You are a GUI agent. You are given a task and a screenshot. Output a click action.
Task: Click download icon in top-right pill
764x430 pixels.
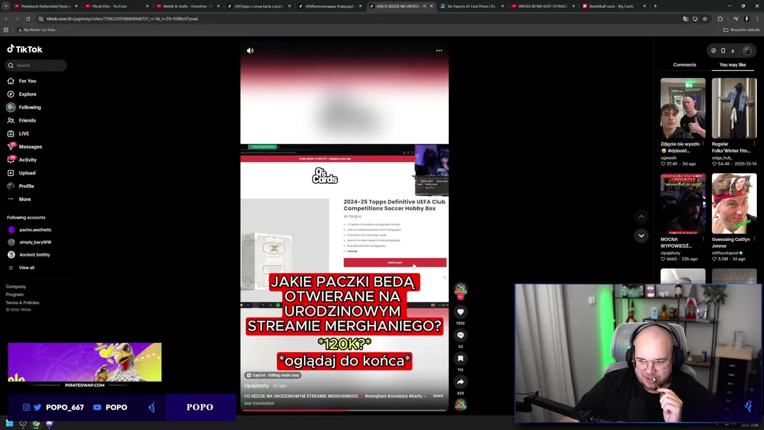[x=732, y=51]
